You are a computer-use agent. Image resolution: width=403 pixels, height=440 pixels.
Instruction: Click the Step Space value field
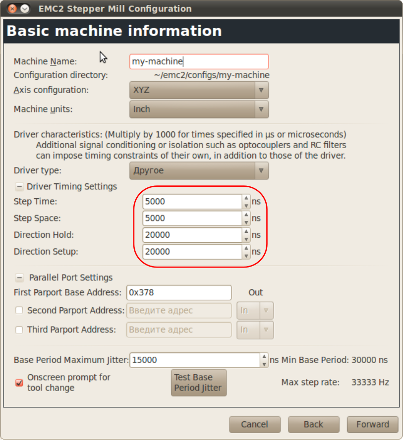point(192,219)
